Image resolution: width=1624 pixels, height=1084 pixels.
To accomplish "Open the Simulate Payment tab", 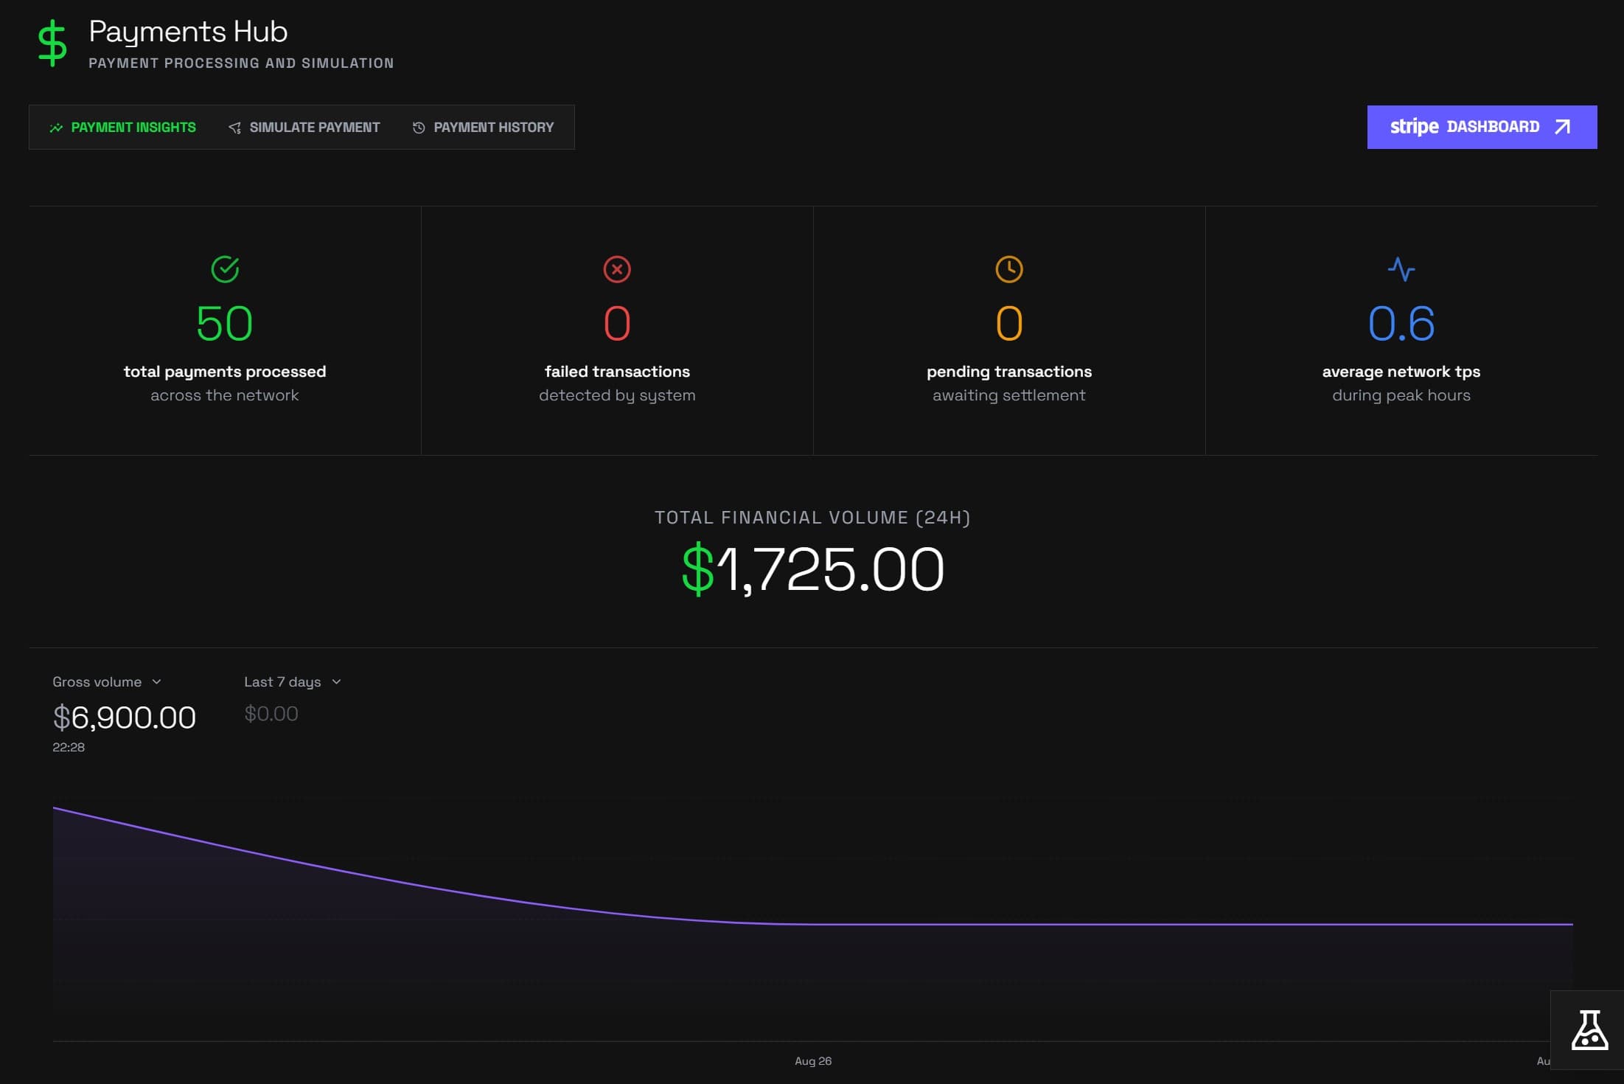I will [304, 128].
